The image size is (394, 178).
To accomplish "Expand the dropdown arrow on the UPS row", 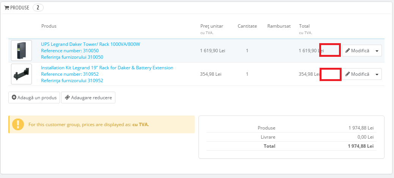I will 377,51.
